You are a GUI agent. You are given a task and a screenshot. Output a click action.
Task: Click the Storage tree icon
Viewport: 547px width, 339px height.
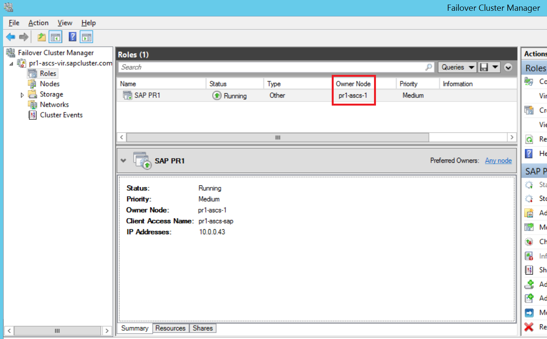(33, 94)
